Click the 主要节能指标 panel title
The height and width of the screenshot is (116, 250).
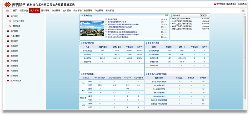point(88,74)
